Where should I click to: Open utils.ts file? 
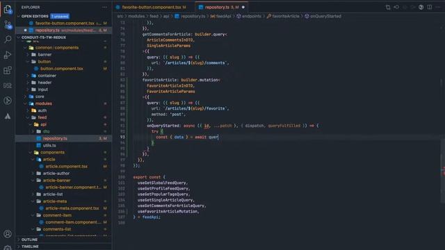(49, 145)
